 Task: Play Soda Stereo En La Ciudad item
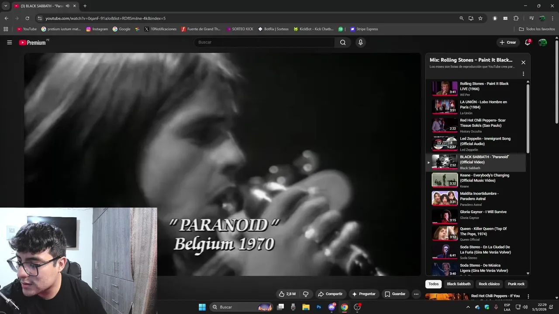tap(476, 252)
